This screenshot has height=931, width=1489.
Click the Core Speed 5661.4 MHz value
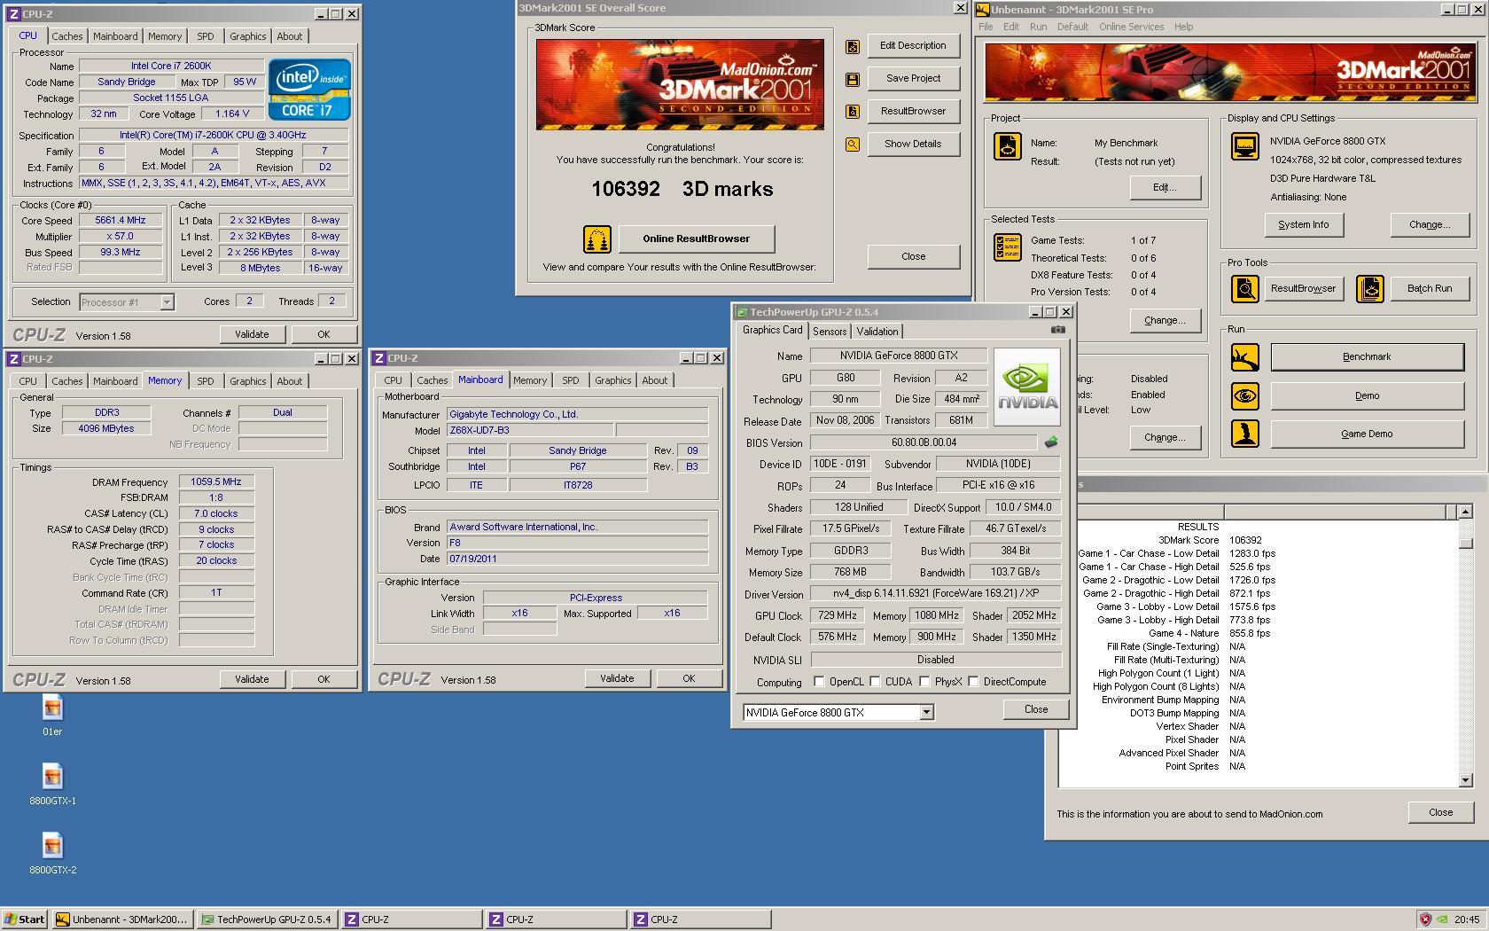121,221
